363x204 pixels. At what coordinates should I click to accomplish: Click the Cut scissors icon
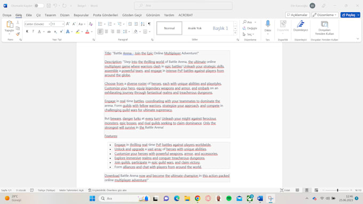pos(18,23)
